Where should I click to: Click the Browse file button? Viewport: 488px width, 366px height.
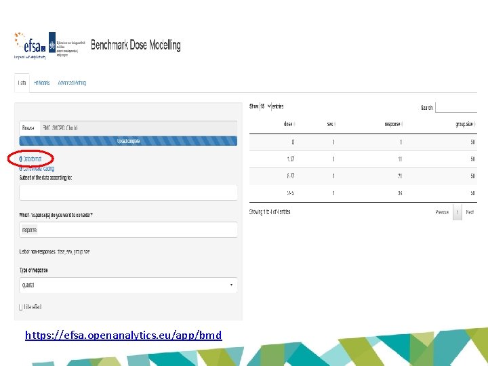click(28, 128)
